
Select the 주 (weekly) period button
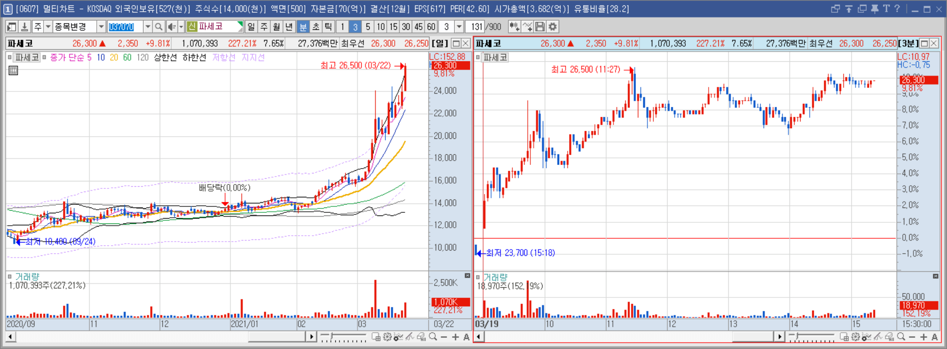point(264,27)
